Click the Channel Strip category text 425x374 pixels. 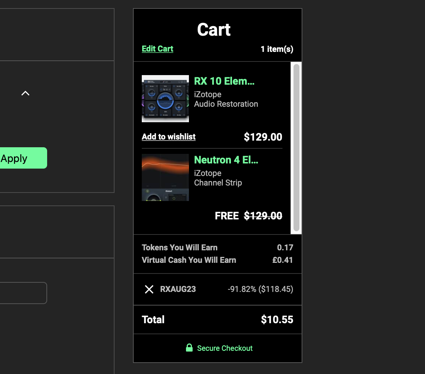218,183
